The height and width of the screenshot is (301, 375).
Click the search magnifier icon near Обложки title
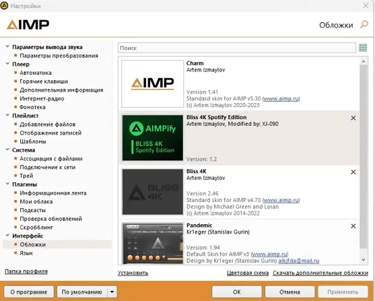[x=364, y=24]
